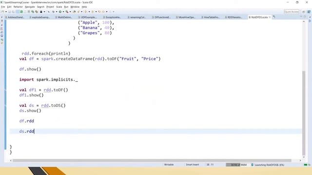Click the cursor position 38 : 11
Image resolution: width=312 pixels, height=175 pixels.
click(x=210, y=165)
